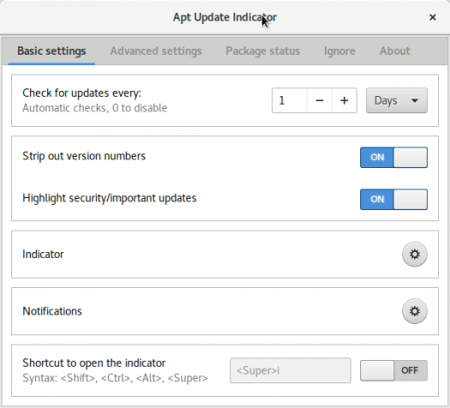Decrease update interval with minus button

(x=319, y=100)
